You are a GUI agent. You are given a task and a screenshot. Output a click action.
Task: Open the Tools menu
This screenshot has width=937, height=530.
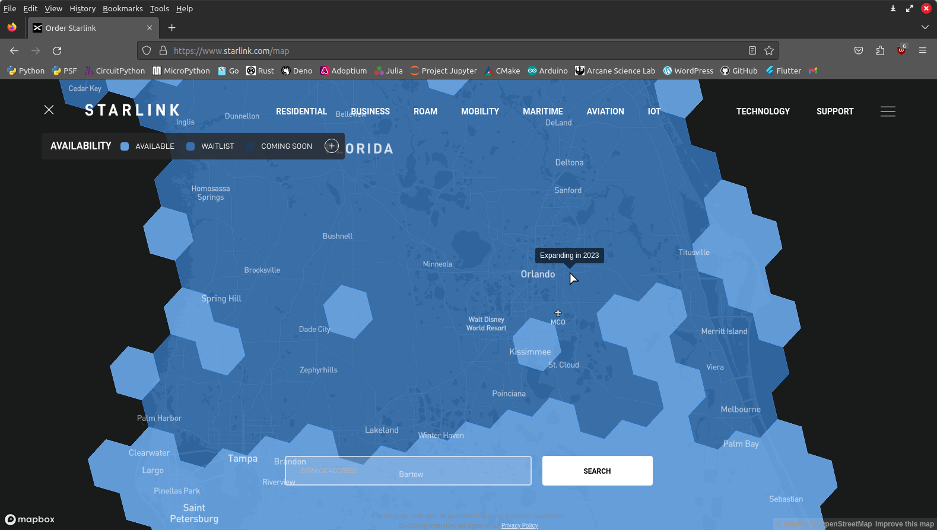[160, 8]
